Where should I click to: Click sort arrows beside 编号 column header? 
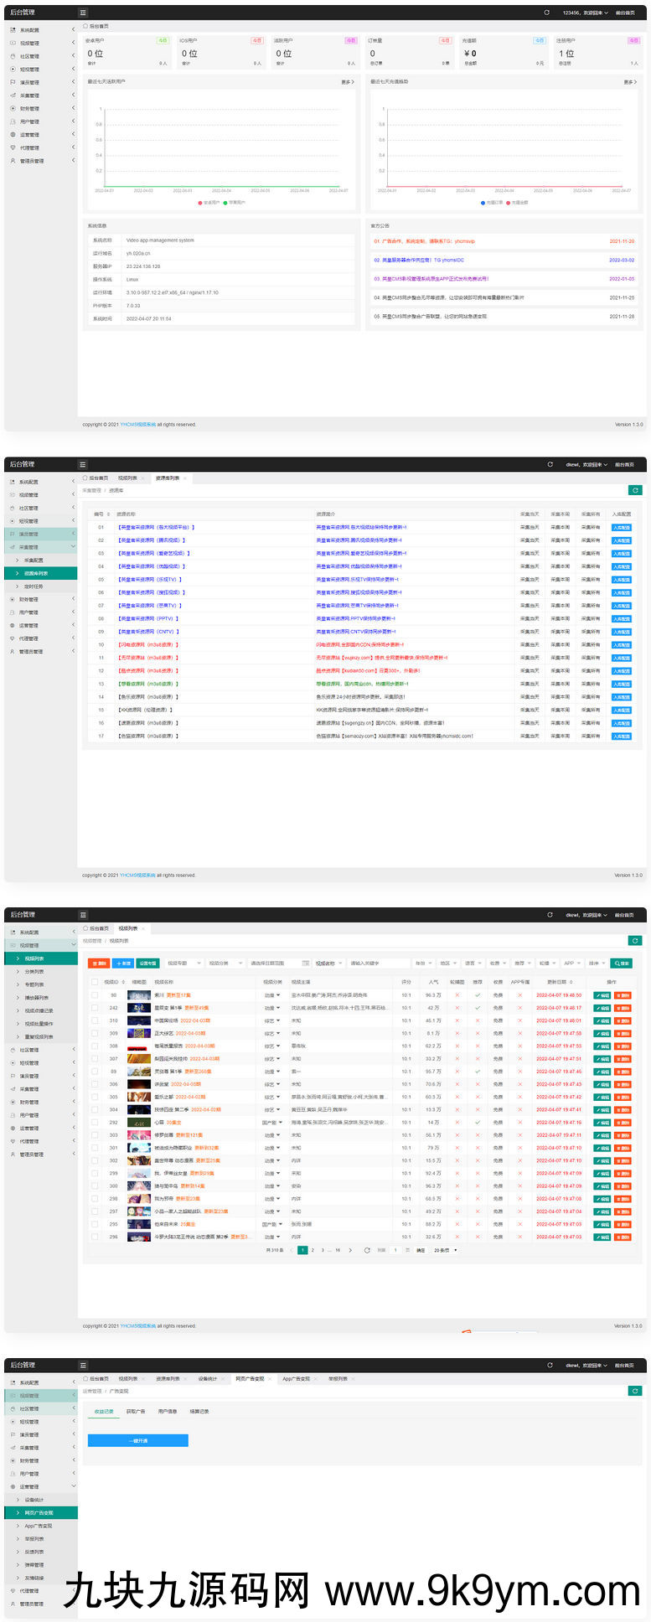pyautogui.click(x=109, y=514)
